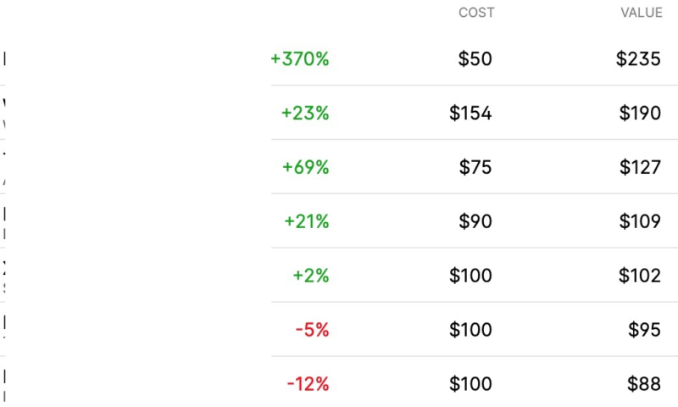Viewport: 678px width, 407px height.
Task: Select the +21% gain percentage
Action: tap(307, 221)
